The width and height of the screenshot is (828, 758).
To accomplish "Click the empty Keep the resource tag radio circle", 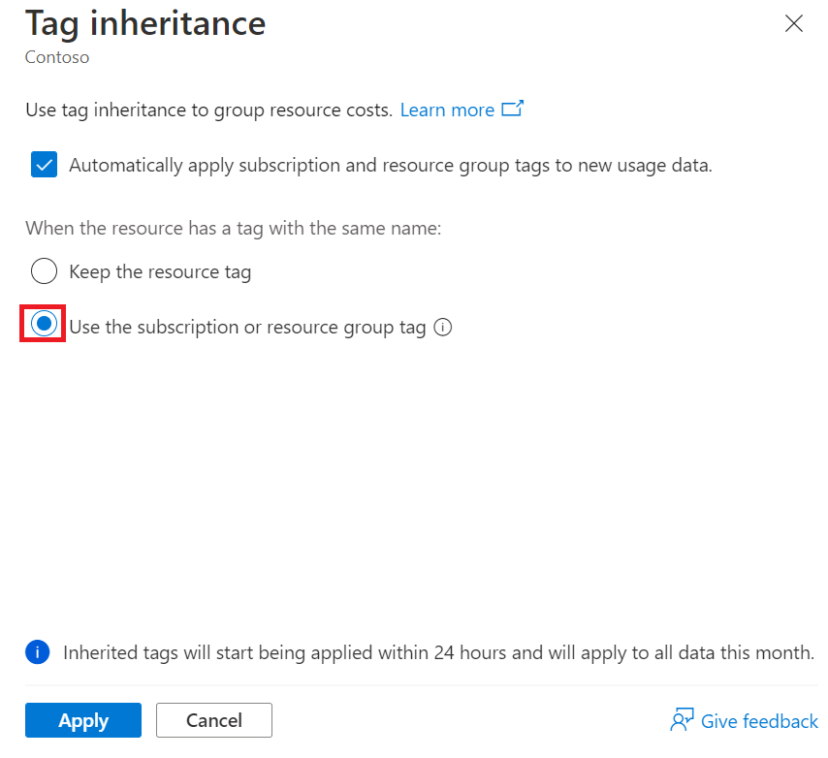I will pyautogui.click(x=44, y=271).
